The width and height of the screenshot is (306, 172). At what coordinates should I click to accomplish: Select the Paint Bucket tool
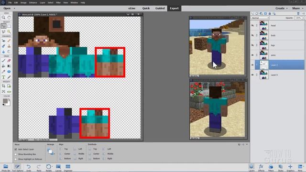[x=3, y=66]
